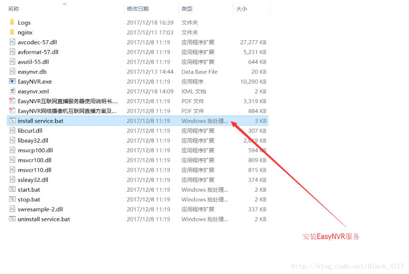Select EasyNVR网络摄像机互联网直播方案 PDF name
The image size is (409, 274).
click(67, 111)
